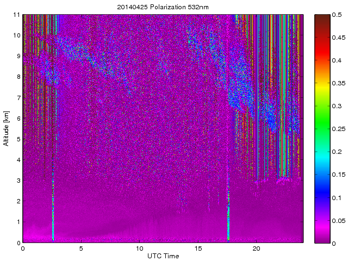This screenshot has height=261, width=348.
Task: Click the y-axis tick label 3
Action: click(18, 181)
